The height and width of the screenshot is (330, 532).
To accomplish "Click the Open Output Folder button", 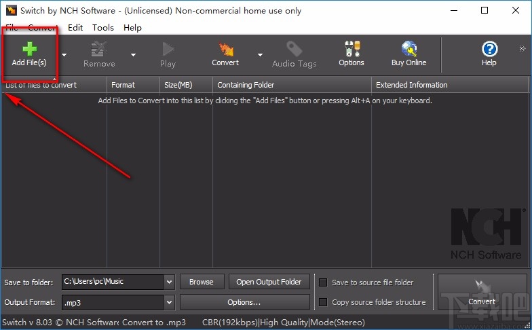I will (x=269, y=282).
